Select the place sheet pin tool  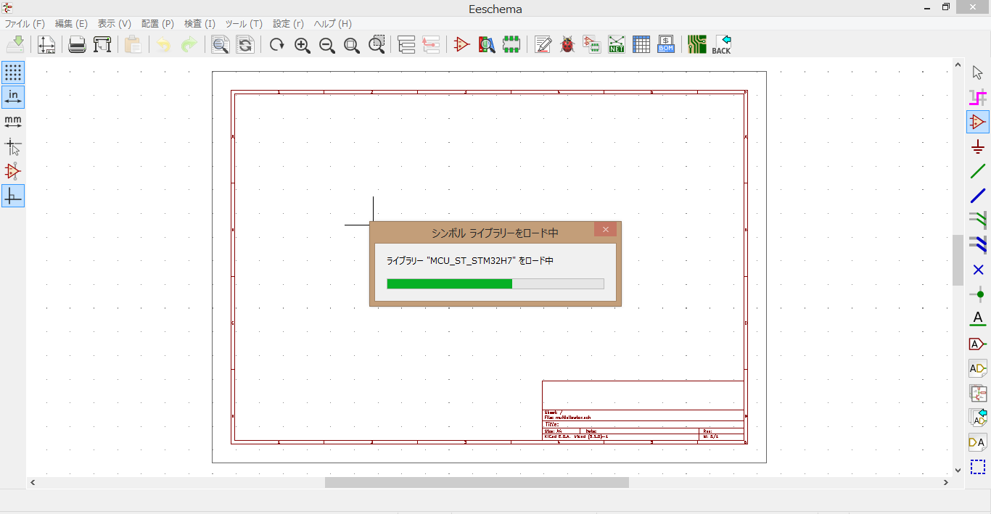click(978, 442)
